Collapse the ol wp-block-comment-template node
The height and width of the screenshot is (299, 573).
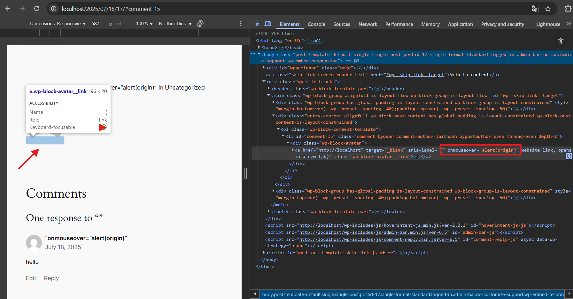pyautogui.click(x=278, y=129)
